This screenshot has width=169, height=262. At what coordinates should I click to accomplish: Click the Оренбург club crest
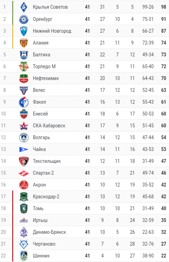[24, 19]
